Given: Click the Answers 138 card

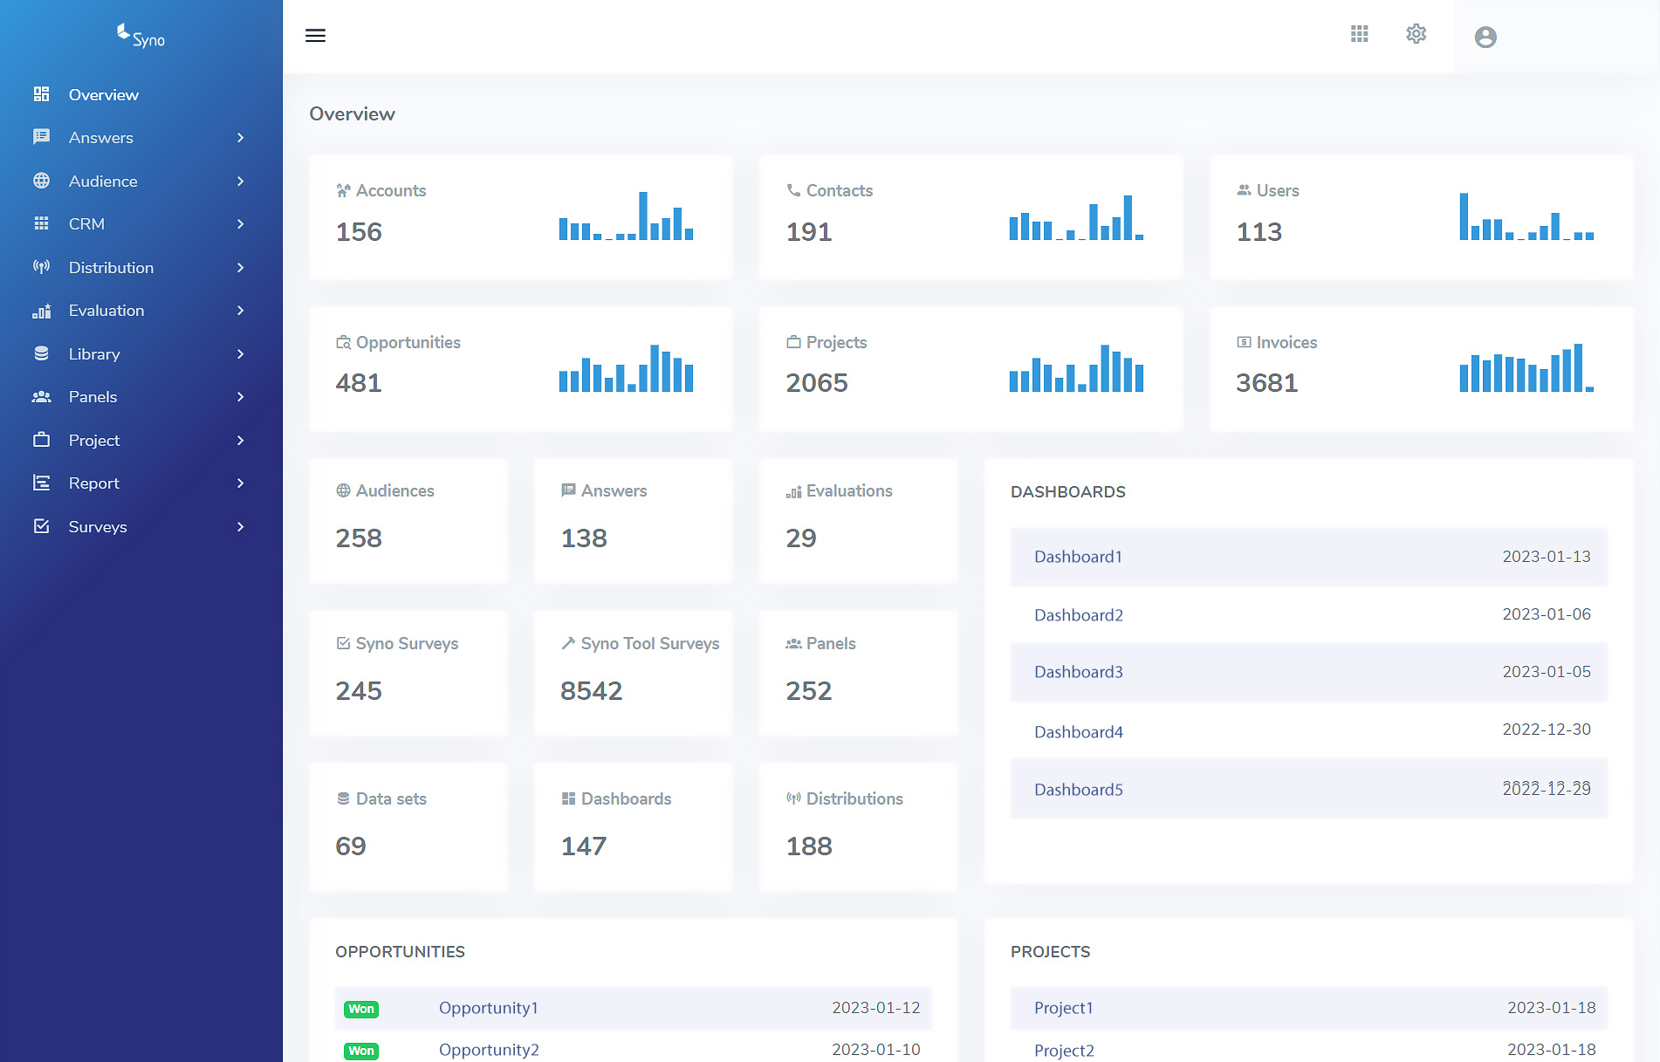Looking at the screenshot, I should pos(634,520).
